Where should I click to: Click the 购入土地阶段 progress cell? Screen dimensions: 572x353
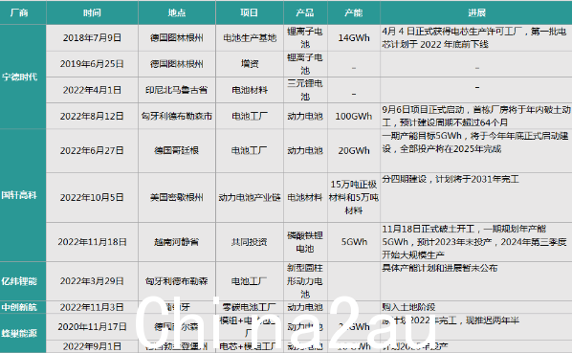(x=476, y=307)
